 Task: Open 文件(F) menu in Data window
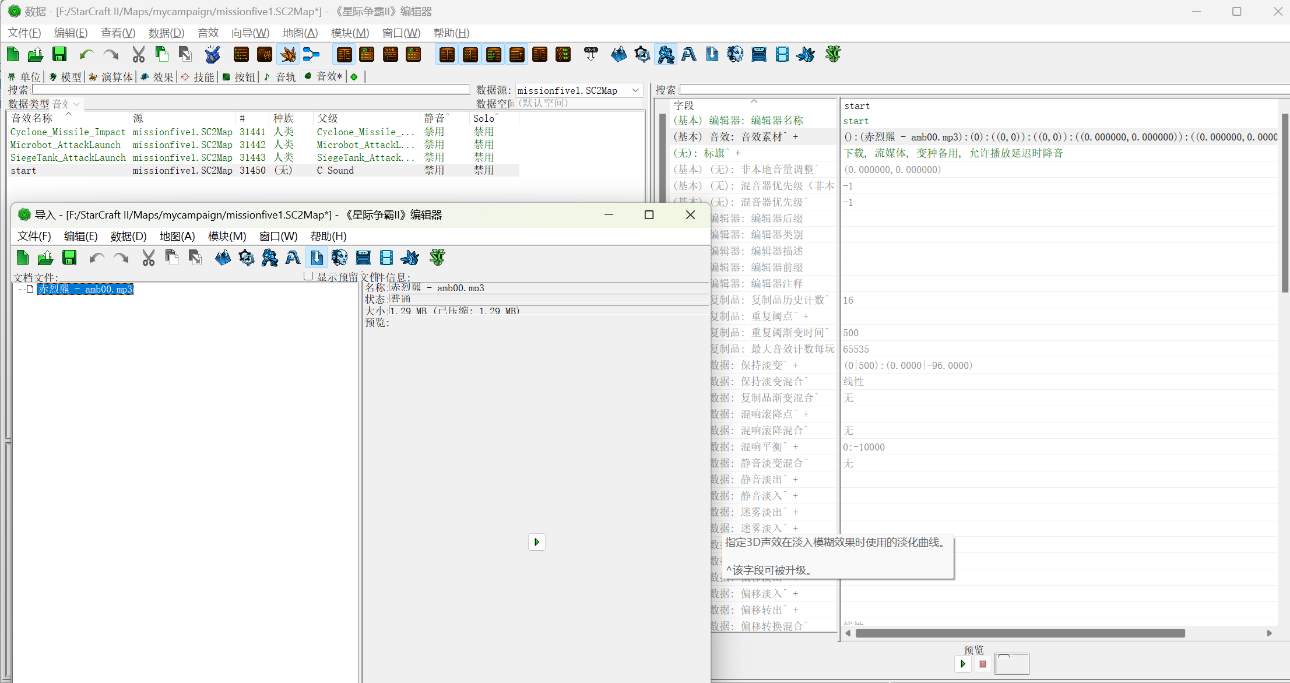(24, 33)
